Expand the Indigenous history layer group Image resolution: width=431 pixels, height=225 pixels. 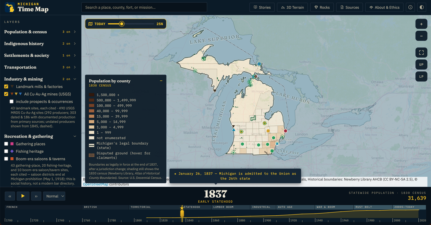point(40,44)
